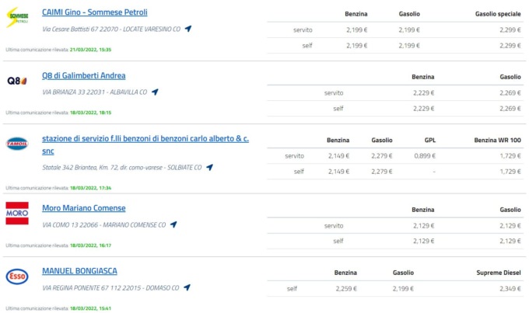Open MANUEL BONGIASCA station link
The width and height of the screenshot is (529, 313).
(x=79, y=271)
